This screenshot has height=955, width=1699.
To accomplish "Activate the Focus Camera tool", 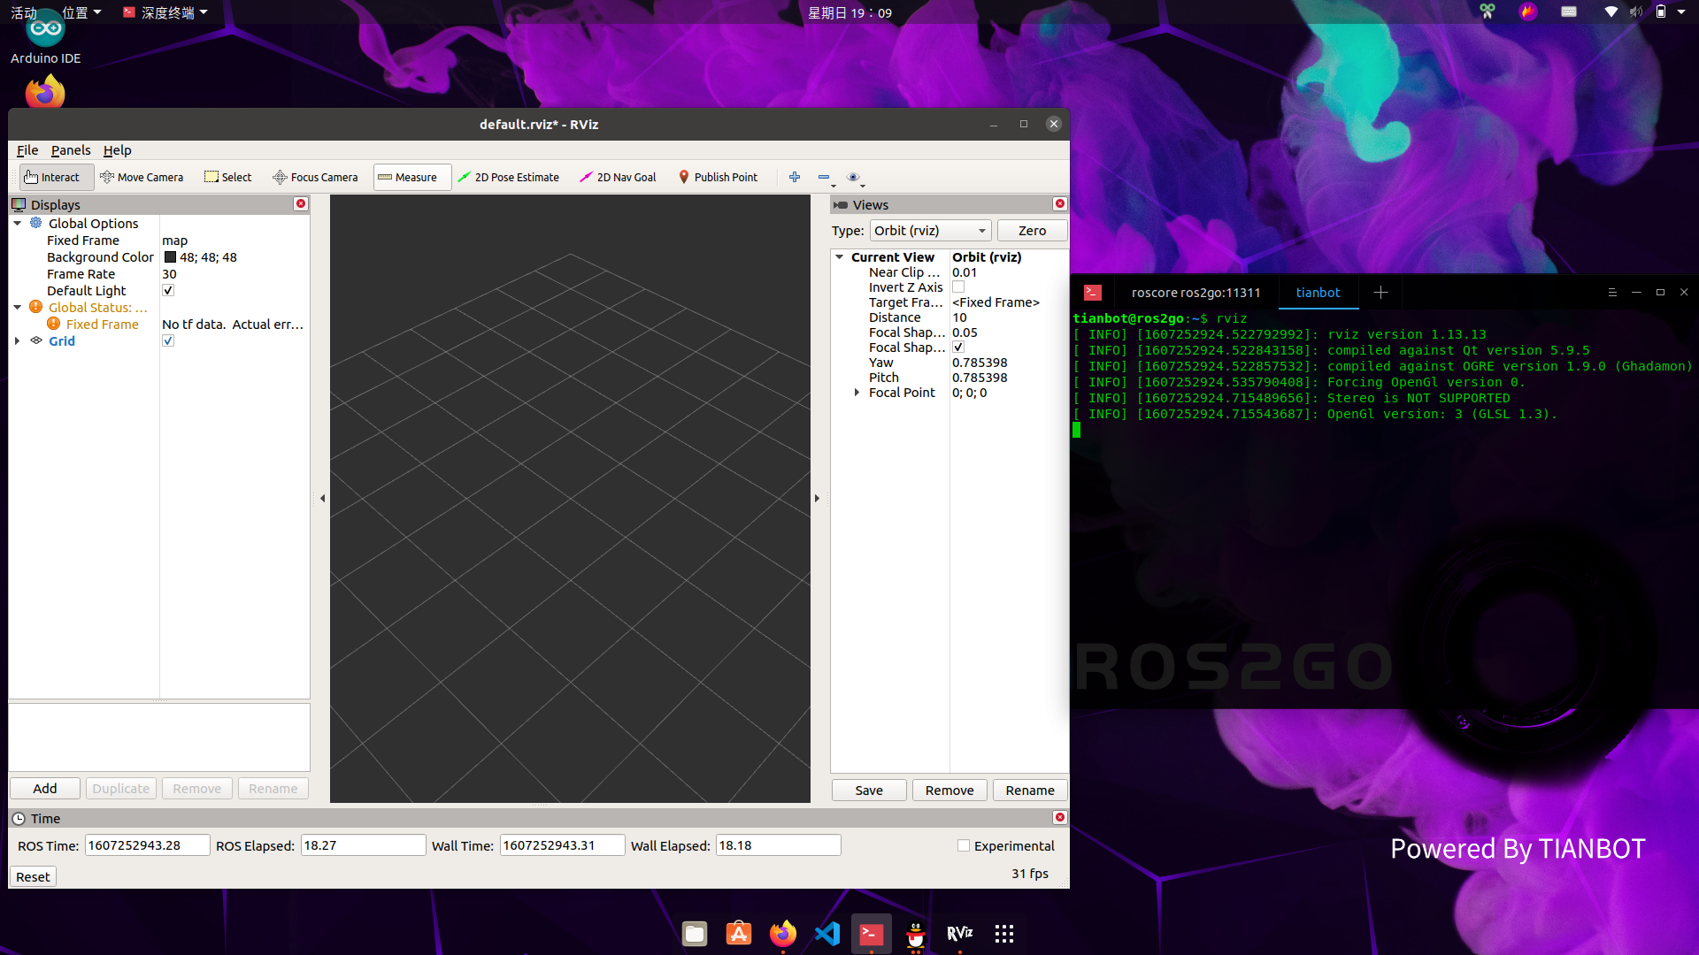I will pyautogui.click(x=315, y=177).
